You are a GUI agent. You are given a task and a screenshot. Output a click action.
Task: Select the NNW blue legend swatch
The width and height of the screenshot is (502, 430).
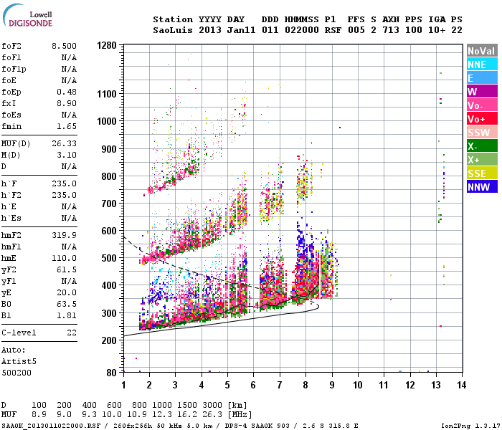click(482, 186)
